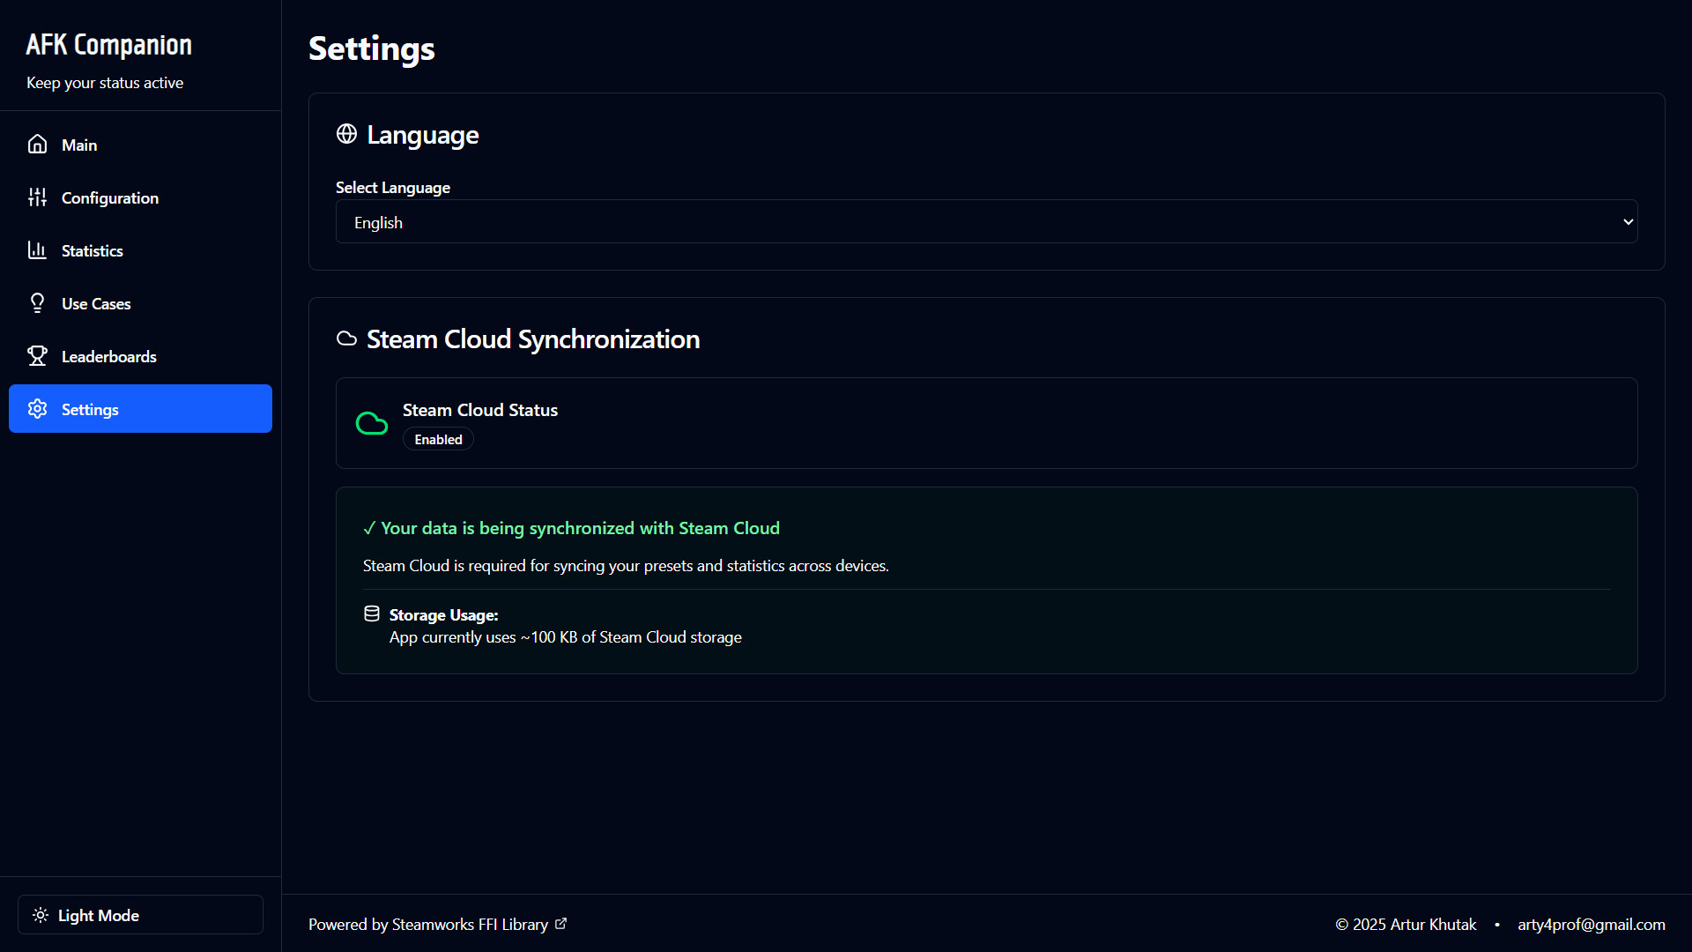Image resolution: width=1692 pixels, height=952 pixels.
Task: Click the gear icon in Settings item
Action: [x=37, y=409]
